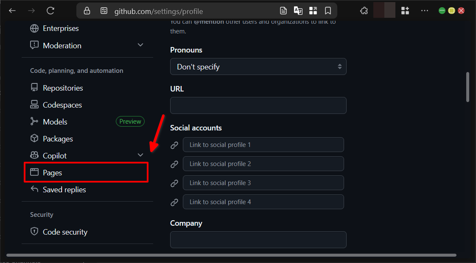Open Repositories settings
The width and height of the screenshot is (476, 263).
62,88
